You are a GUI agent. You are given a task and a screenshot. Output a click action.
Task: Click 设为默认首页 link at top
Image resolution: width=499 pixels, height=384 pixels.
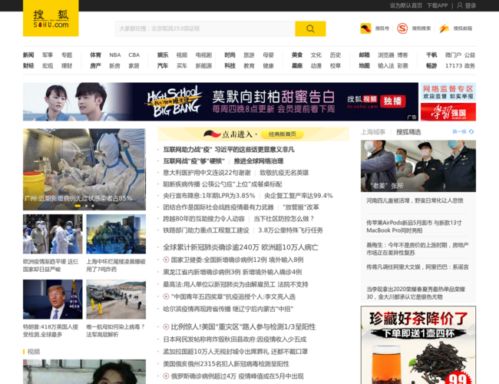405,5
